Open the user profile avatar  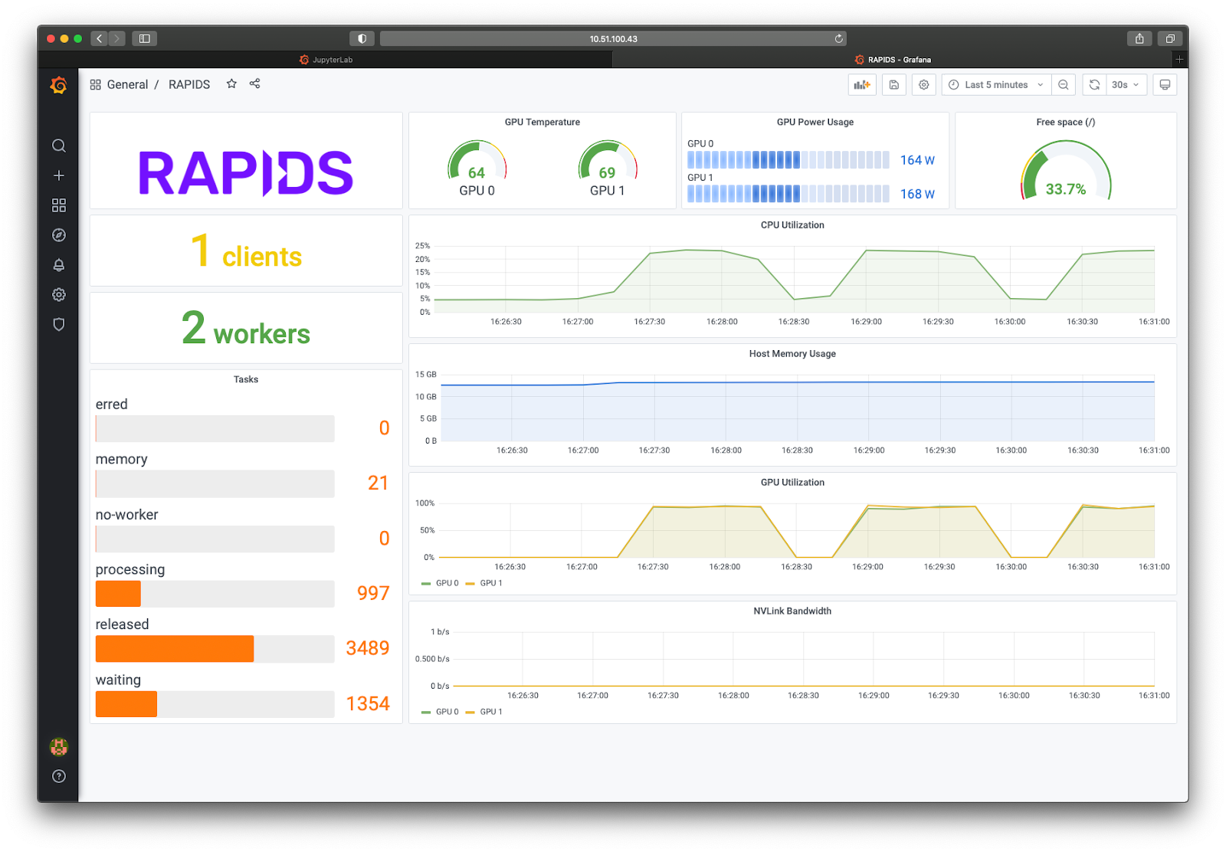tap(58, 746)
